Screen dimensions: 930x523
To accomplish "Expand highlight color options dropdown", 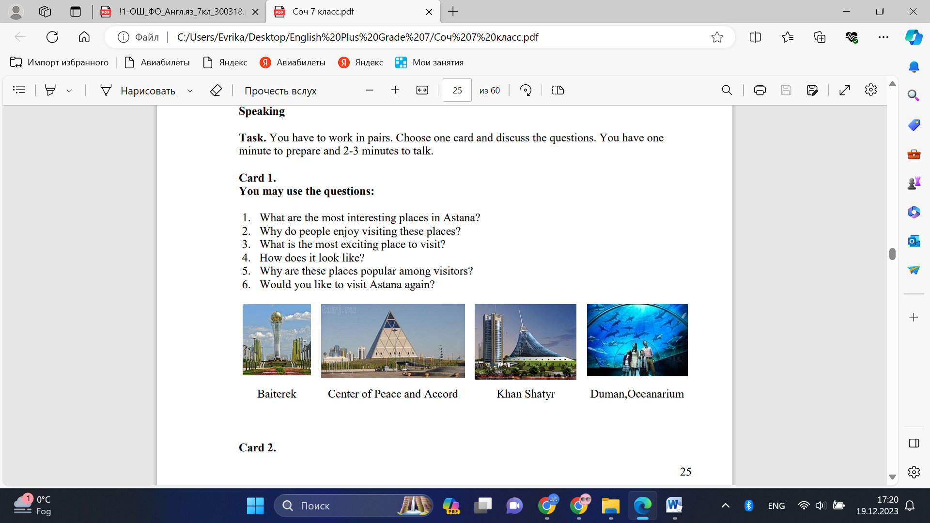I will click(x=69, y=91).
